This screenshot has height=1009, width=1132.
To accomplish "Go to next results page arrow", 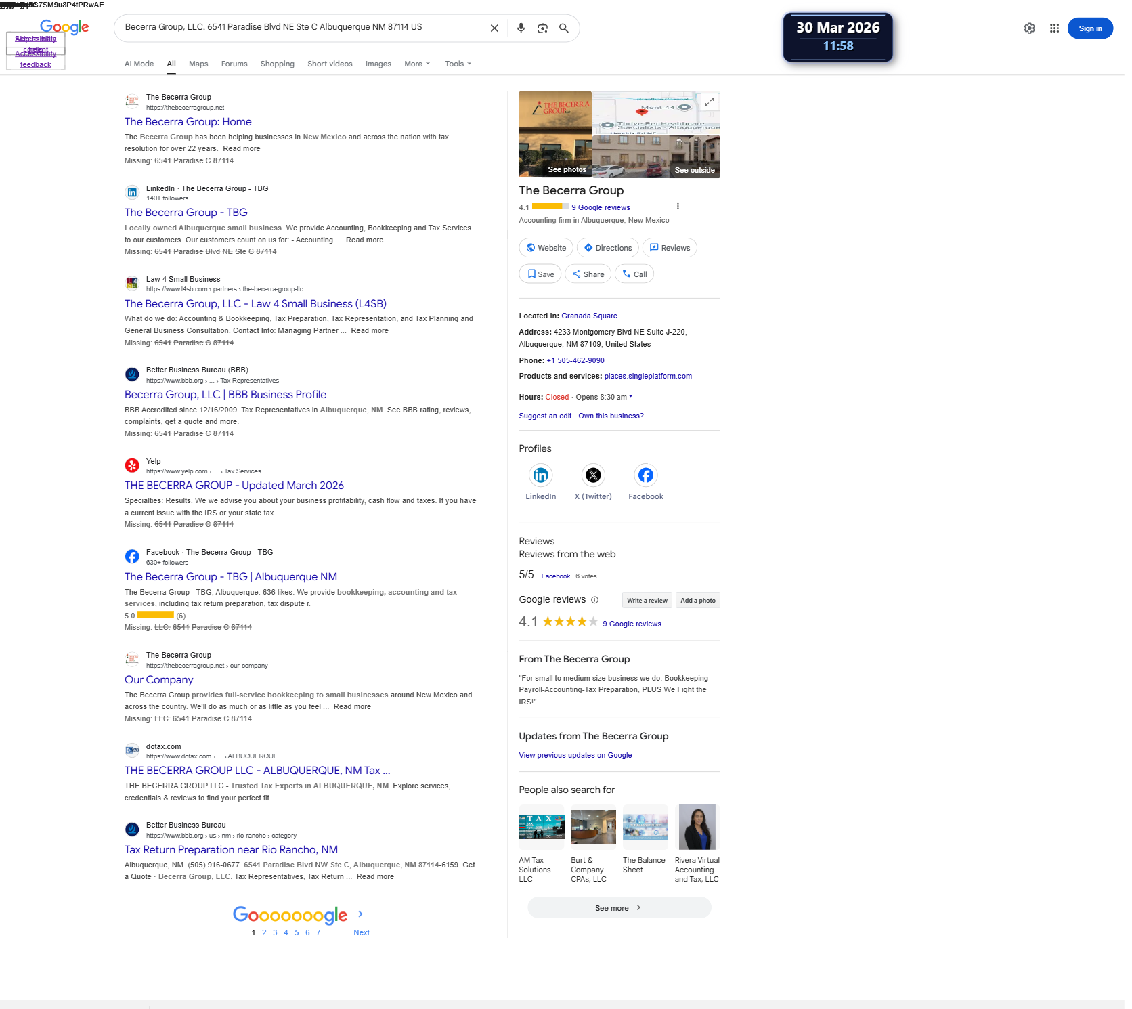I will (360, 914).
